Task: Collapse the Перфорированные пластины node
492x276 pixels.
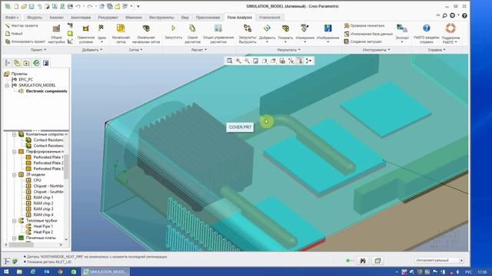Action: click(x=14, y=152)
